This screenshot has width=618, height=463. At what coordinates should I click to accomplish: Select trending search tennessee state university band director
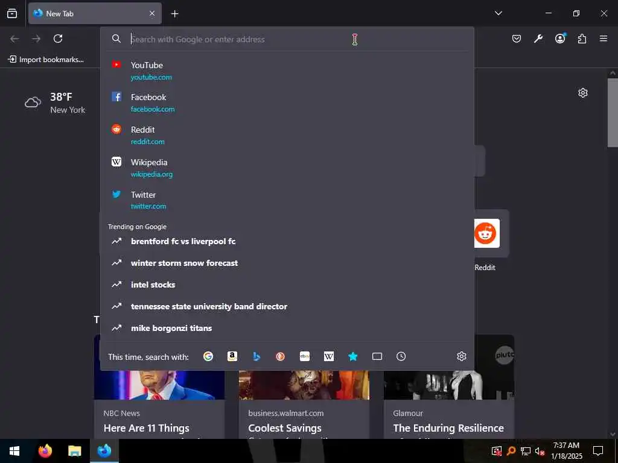click(x=287, y=306)
